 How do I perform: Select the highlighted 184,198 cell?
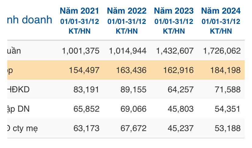[226, 70]
